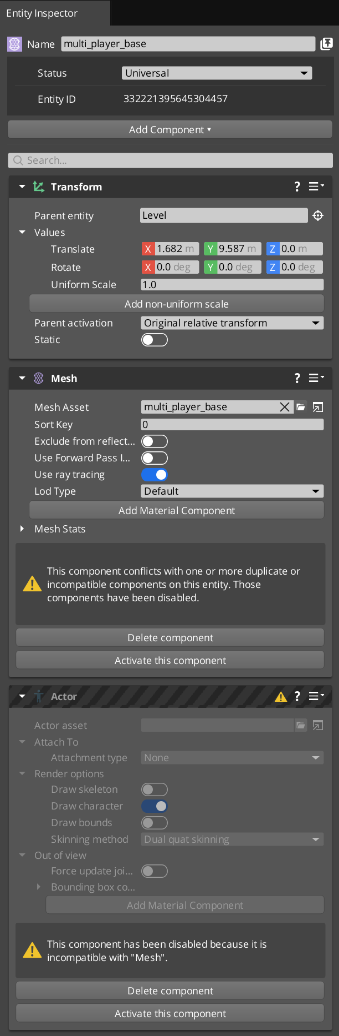339x1036 pixels.
Task: Enable Exclude from reflections
Action: point(155,441)
